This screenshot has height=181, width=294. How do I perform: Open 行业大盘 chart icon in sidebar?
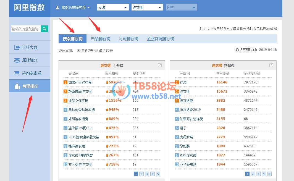click(x=17, y=47)
